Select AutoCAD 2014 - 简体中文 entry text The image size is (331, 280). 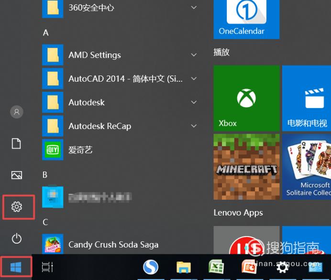126,79
